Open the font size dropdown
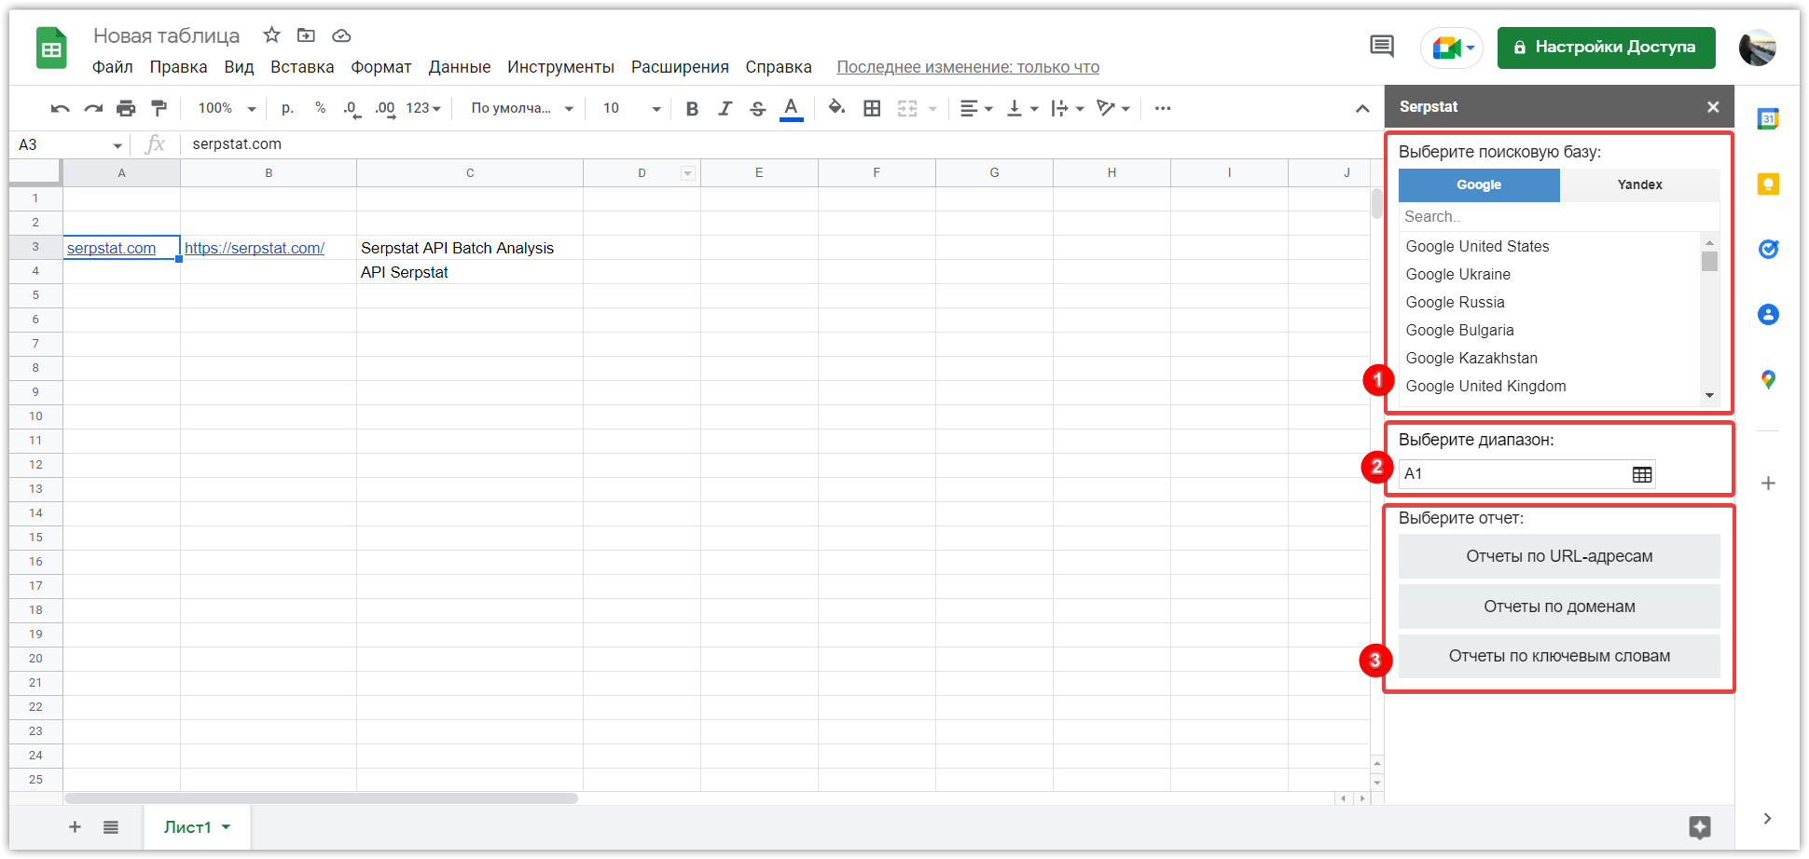1809x859 pixels. (x=631, y=109)
